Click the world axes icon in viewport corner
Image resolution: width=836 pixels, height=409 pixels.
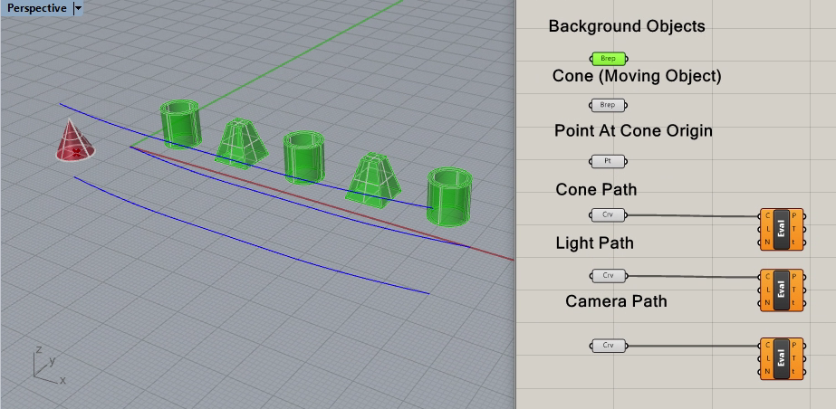pyautogui.click(x=43, y=365)
